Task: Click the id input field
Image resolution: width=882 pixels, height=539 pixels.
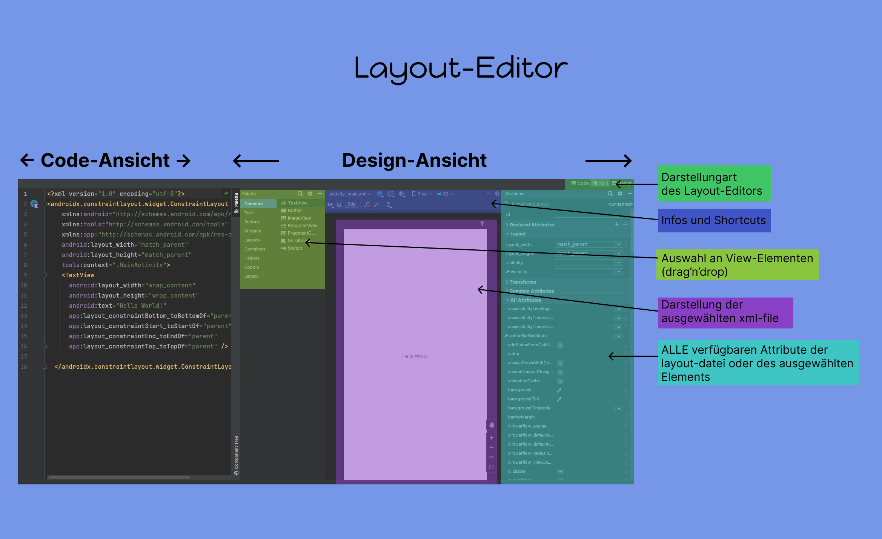Action: (589, 214)
